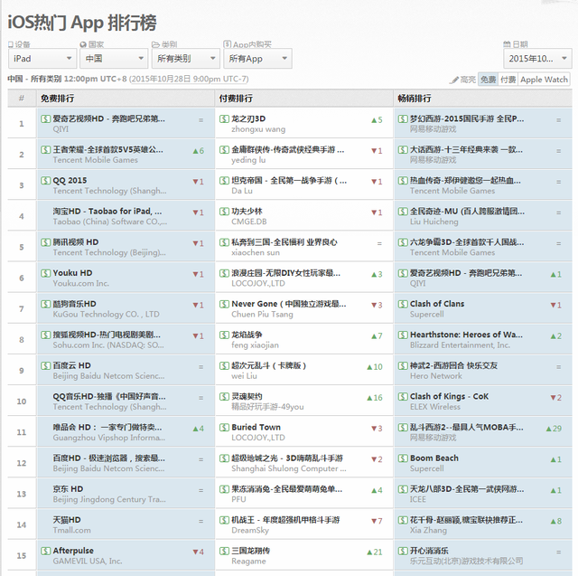Click in-app purchase icon beside 开心消消乐

tap(403, 551)
